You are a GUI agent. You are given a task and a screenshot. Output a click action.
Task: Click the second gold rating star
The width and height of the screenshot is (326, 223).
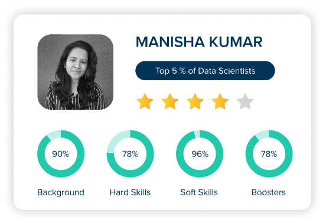(x=170, y=101)
